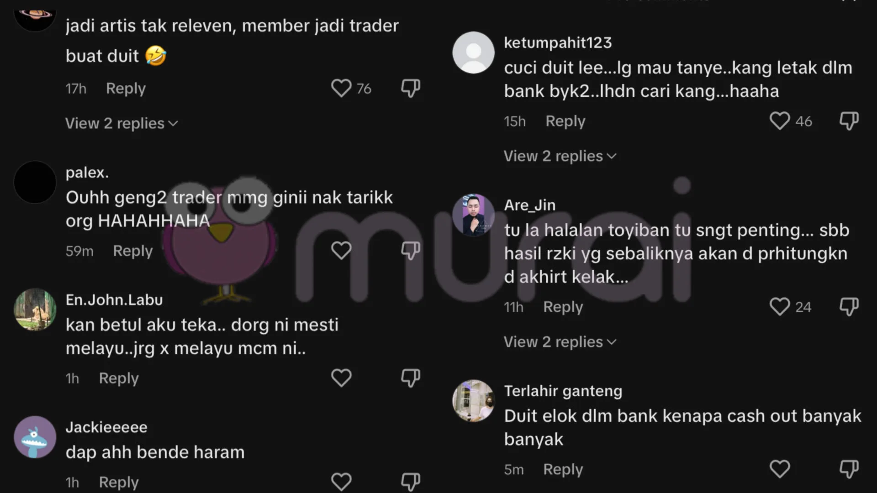Toggle like on En.John.Labu's comment
Screen dimensions: 877x493
point(341,378)
